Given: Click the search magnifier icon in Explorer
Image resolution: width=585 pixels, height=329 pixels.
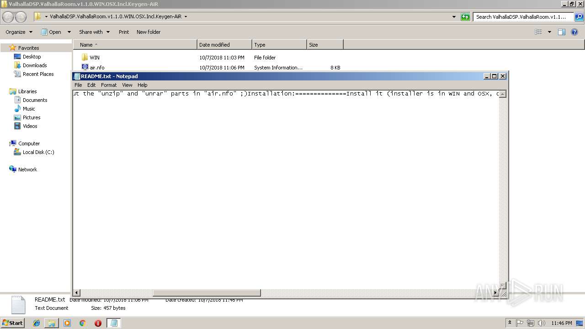Looking at the screenshot, I should (x=579, y=17).
